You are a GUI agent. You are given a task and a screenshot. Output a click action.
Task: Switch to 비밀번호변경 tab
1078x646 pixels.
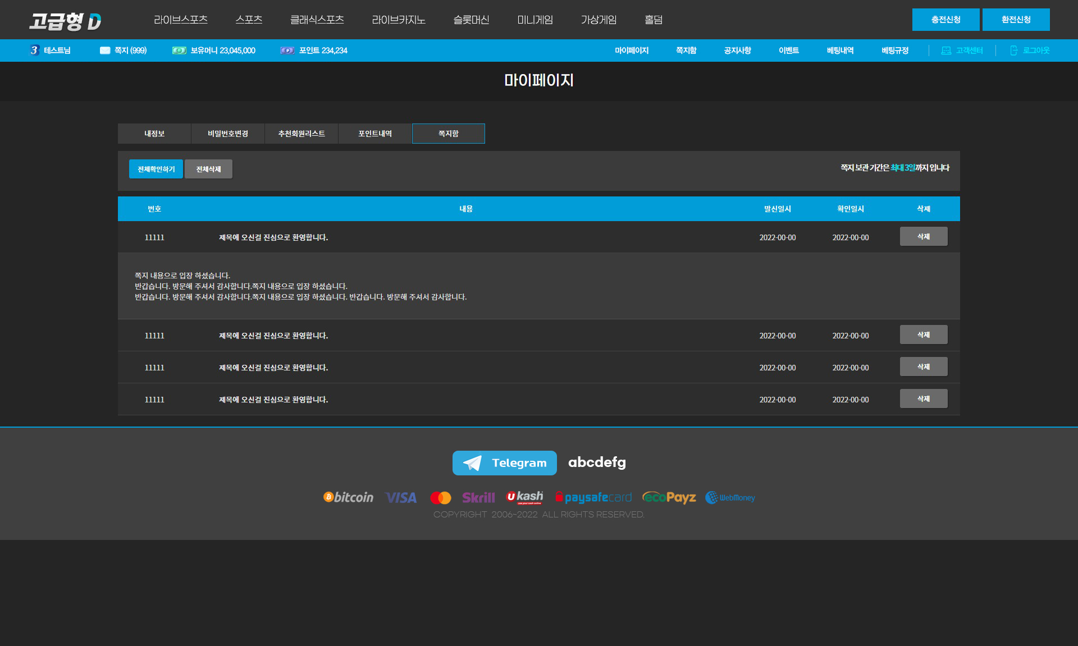pyautogui.click(x=228, y=134)
